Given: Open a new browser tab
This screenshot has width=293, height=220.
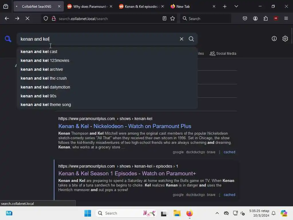Looking at the screenshot, I should click(x=225, y=7).
